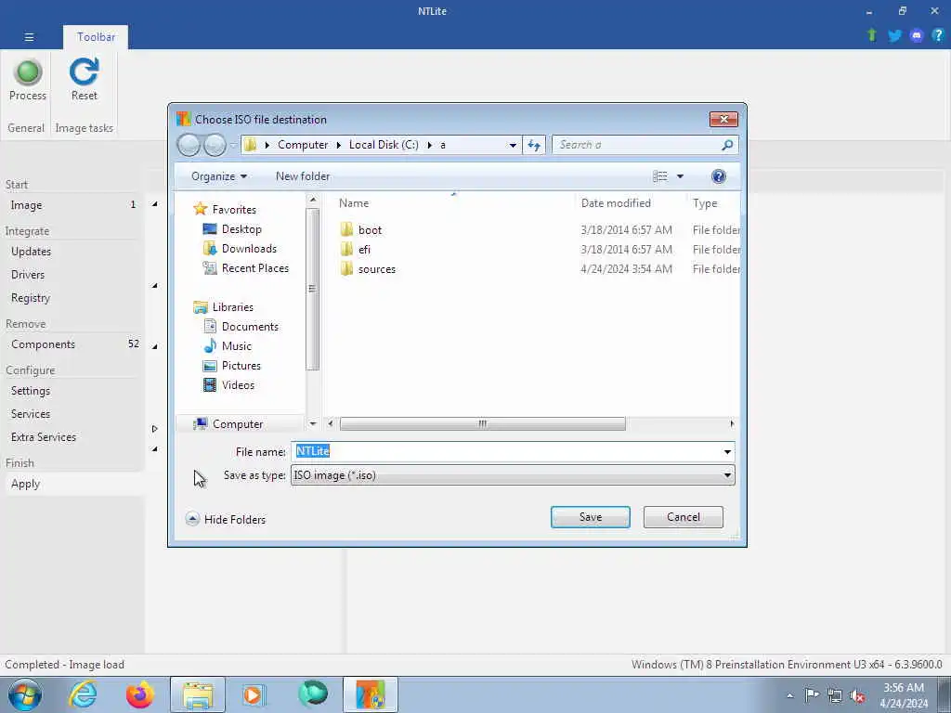Open the Twitter bird icon link

(x=894, y=35)
